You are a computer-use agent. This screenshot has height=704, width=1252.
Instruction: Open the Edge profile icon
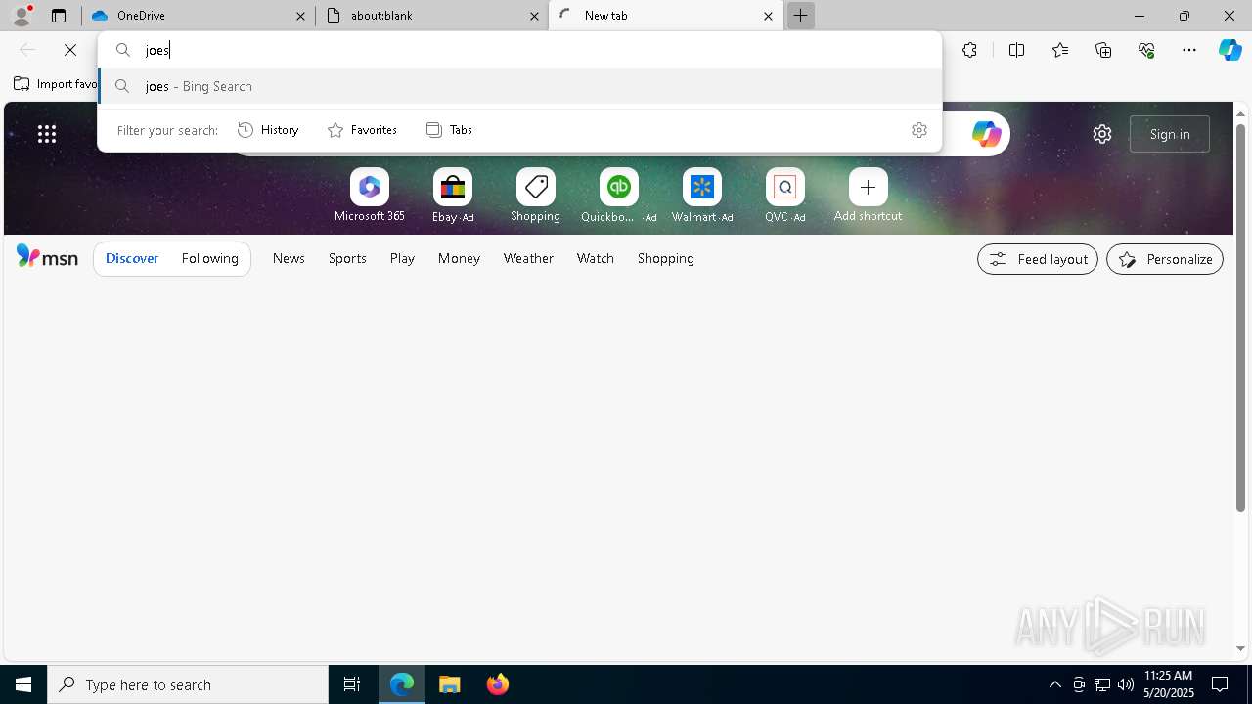tap(22, 16)
